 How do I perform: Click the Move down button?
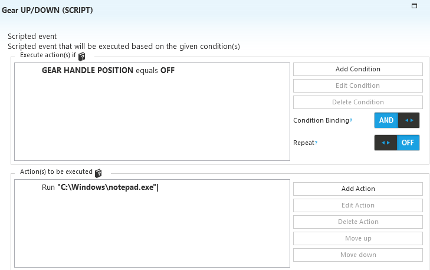point(358,255)
